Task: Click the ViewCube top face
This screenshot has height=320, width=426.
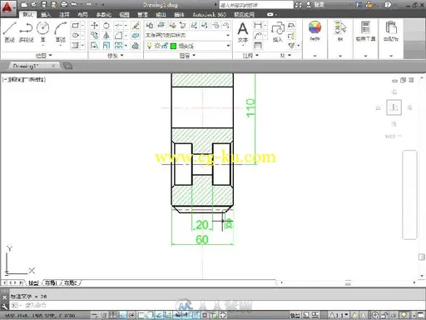Action: pos(394,107)
